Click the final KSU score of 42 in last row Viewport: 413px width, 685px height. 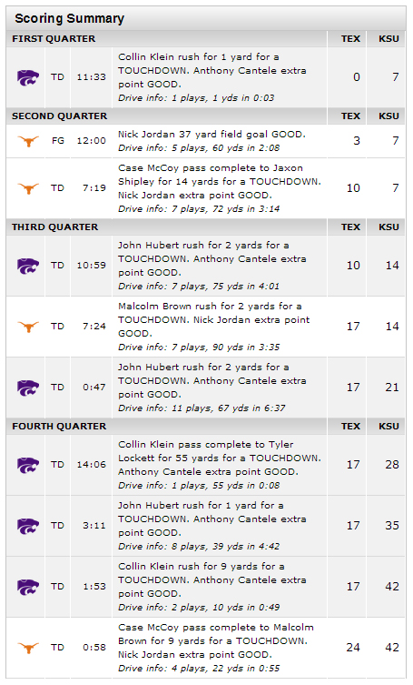[x=391, y=648]
